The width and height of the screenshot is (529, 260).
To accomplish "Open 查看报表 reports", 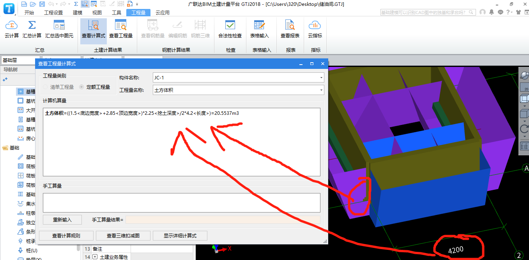I will click(x=290, y=30).
